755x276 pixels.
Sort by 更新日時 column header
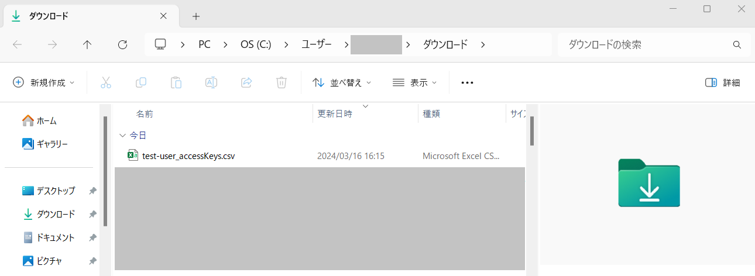[335, 114]
